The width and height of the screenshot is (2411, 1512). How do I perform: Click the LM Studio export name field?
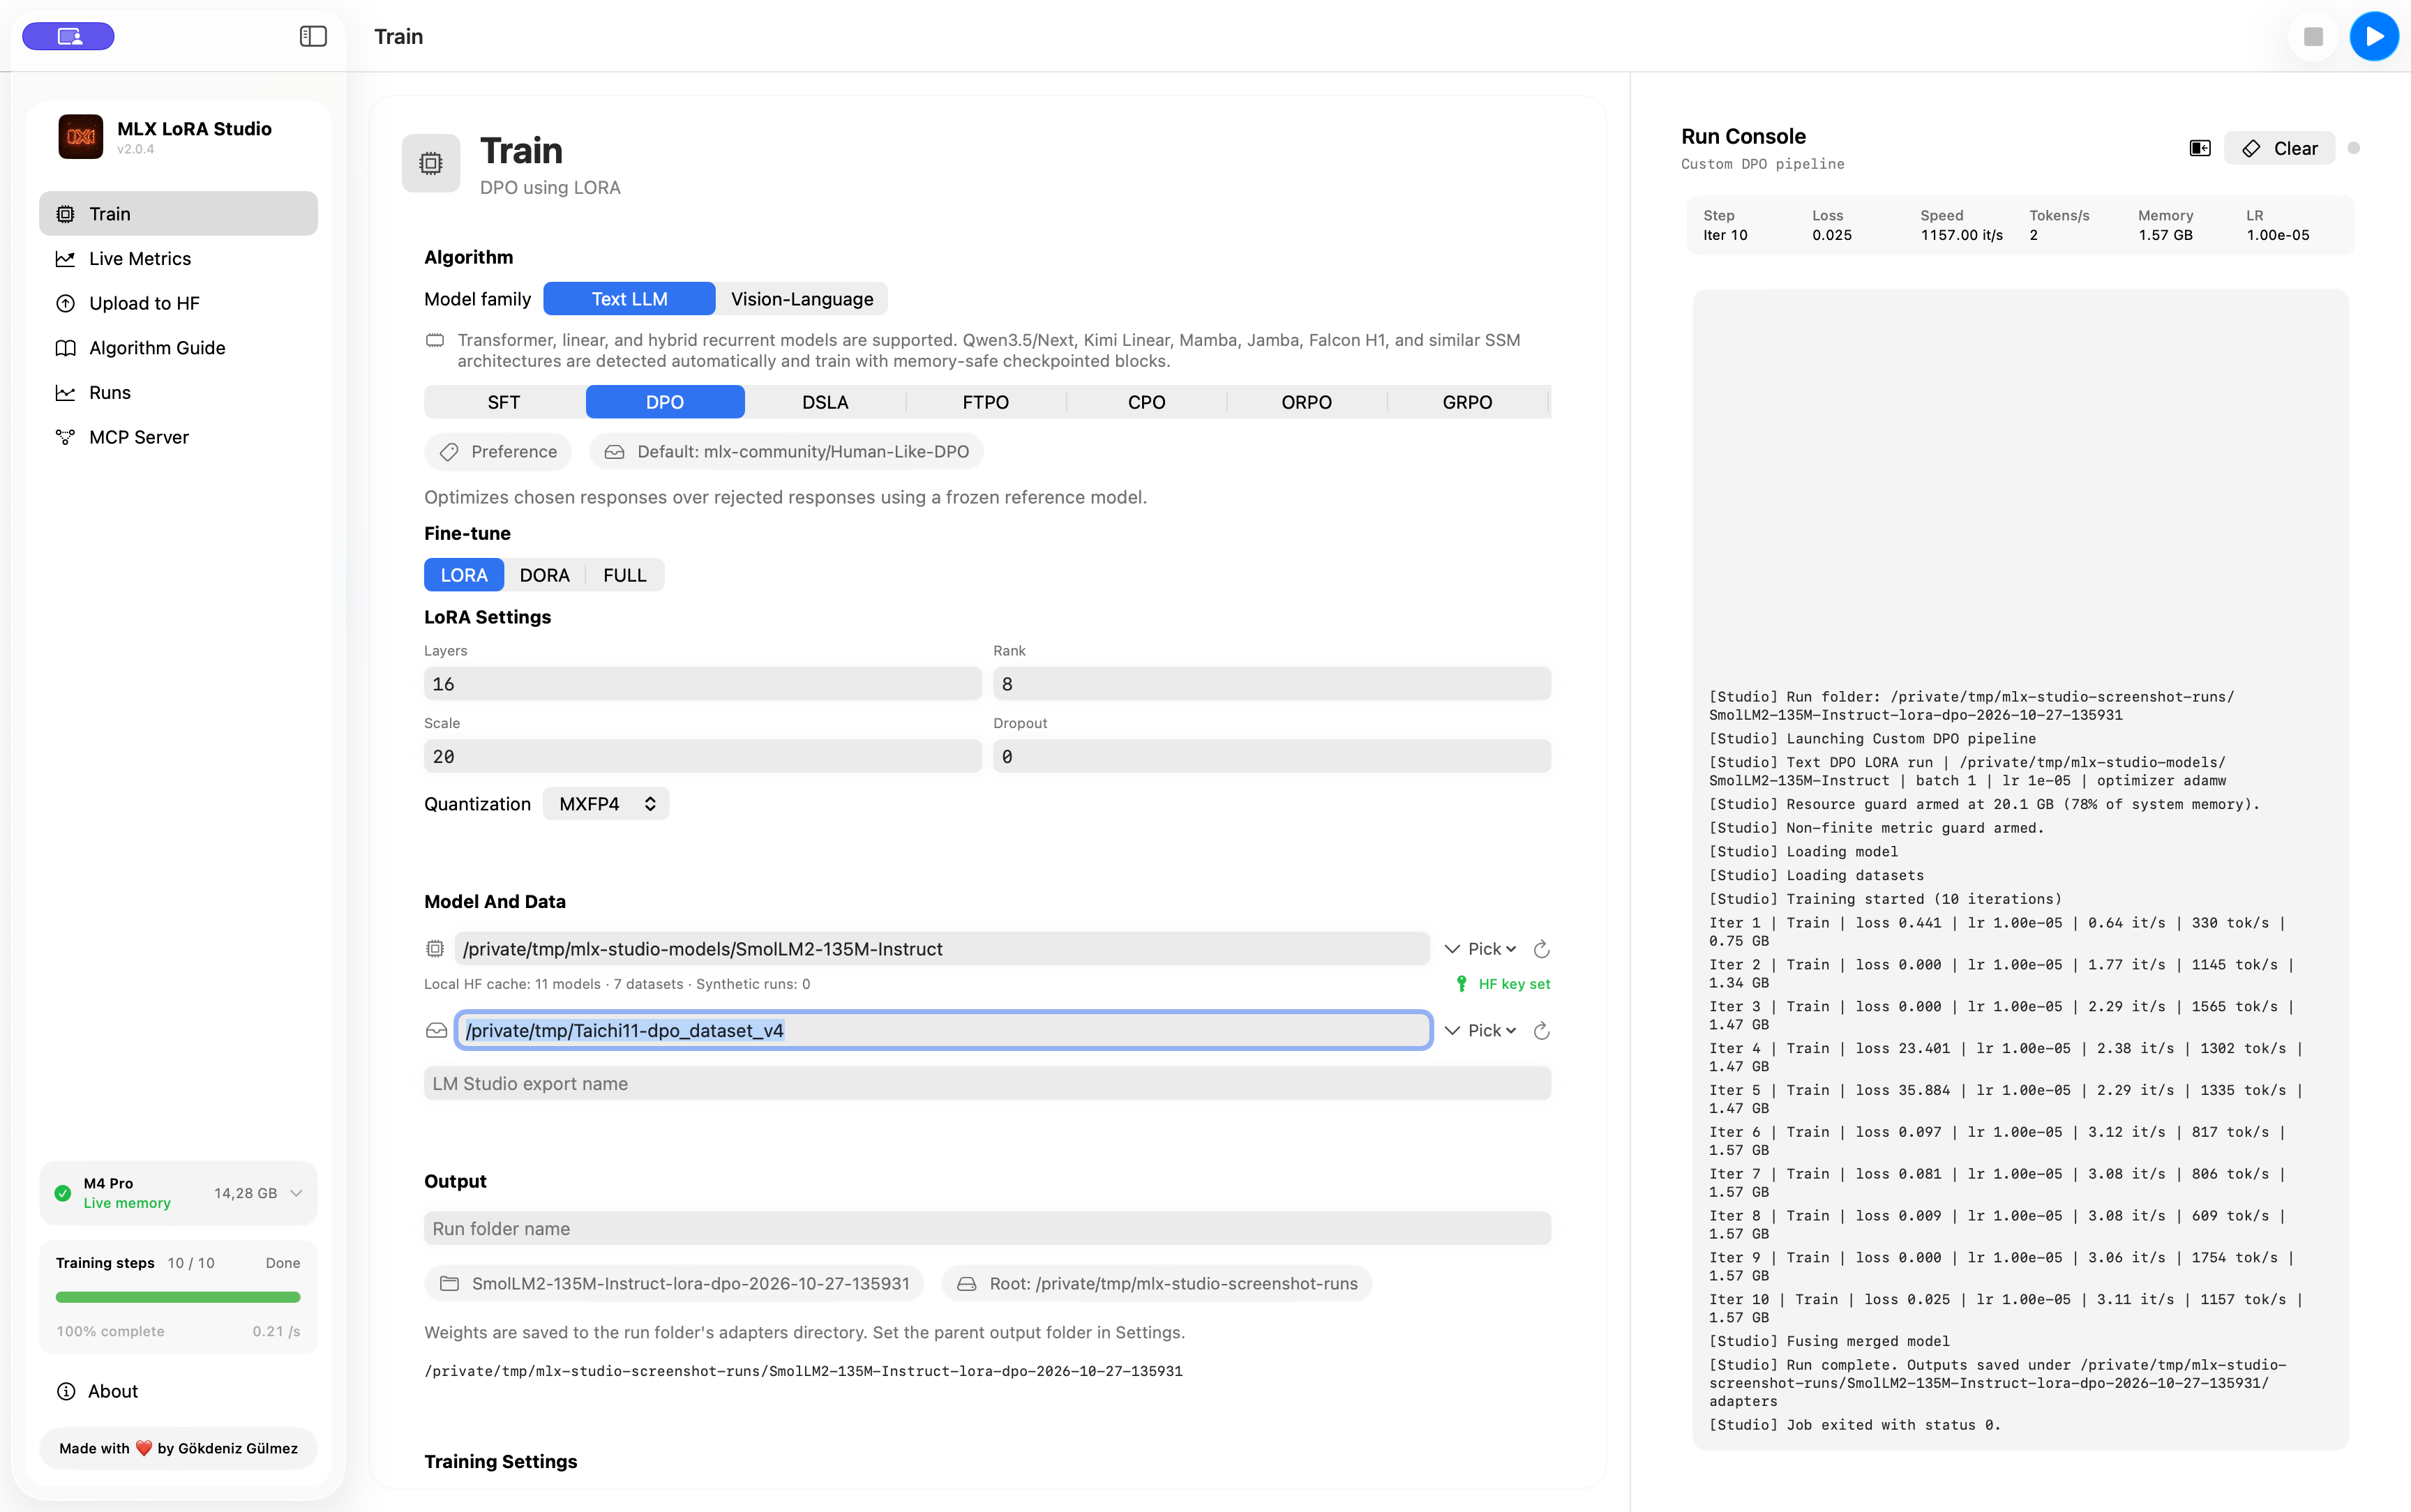coord(987,1084)
